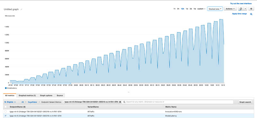Refresh the graph with the refresh icon
The image size is (257, 118).
point(241,9)
